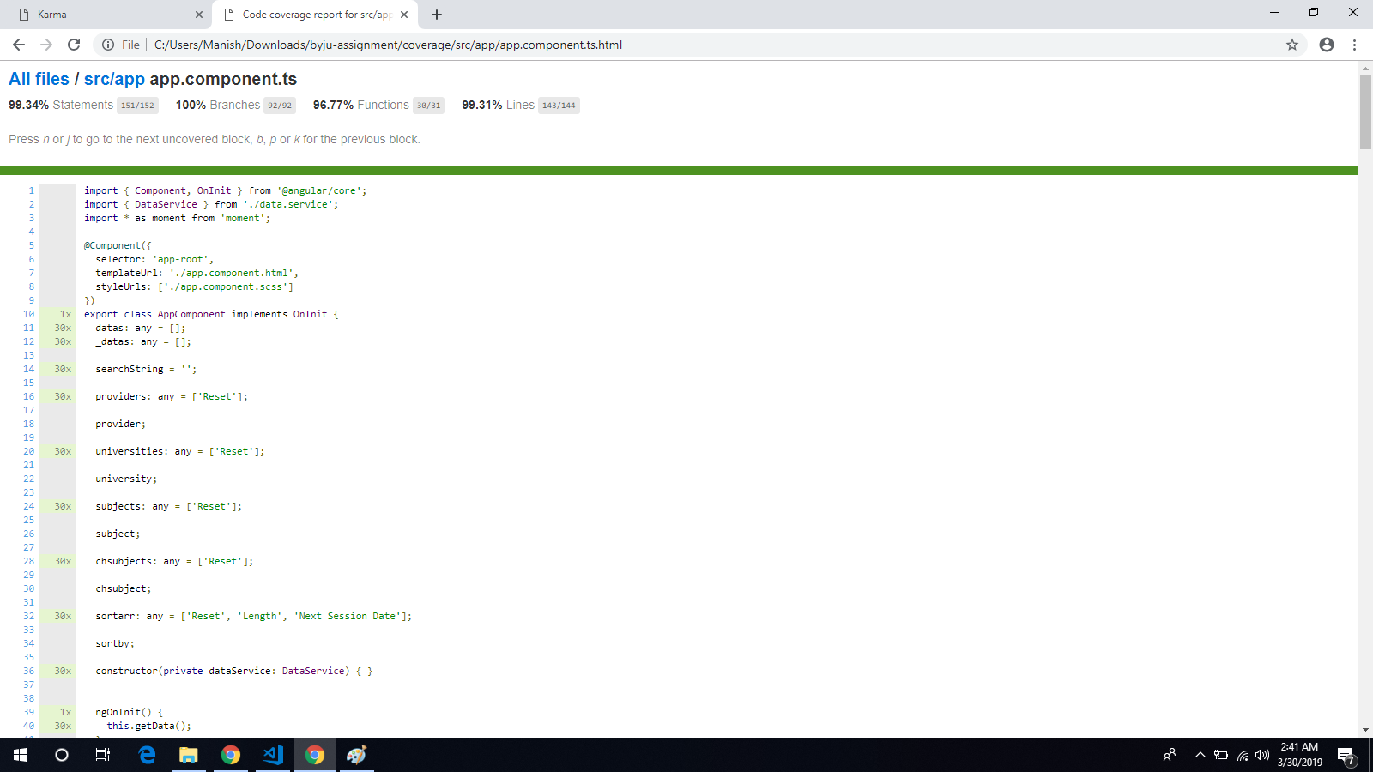Click the constructor dataService line
Viewport: 1373px width, 772px height.
(234, 671)
